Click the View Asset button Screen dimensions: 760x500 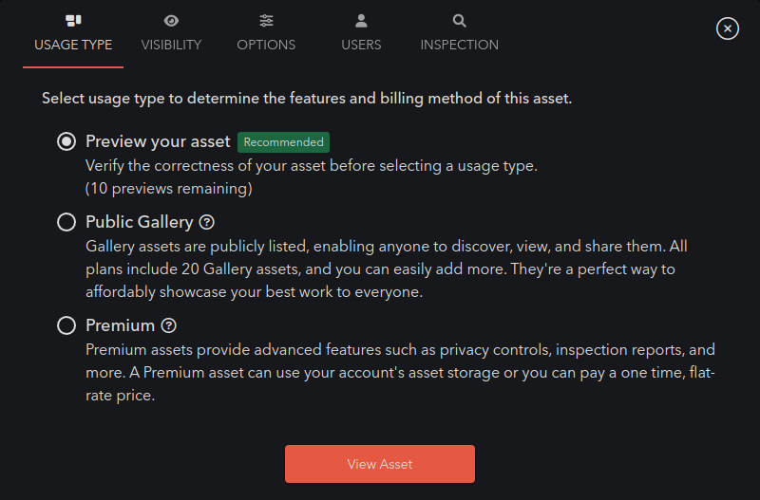(379, 464)
